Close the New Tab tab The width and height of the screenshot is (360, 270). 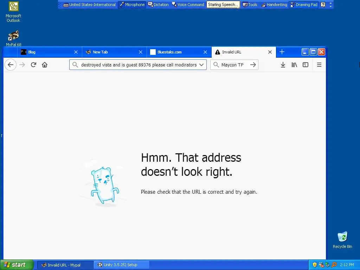click(x=141, y=52)
